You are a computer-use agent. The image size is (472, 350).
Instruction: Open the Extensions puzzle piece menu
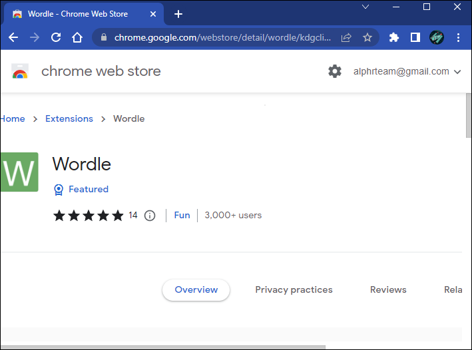393,38
